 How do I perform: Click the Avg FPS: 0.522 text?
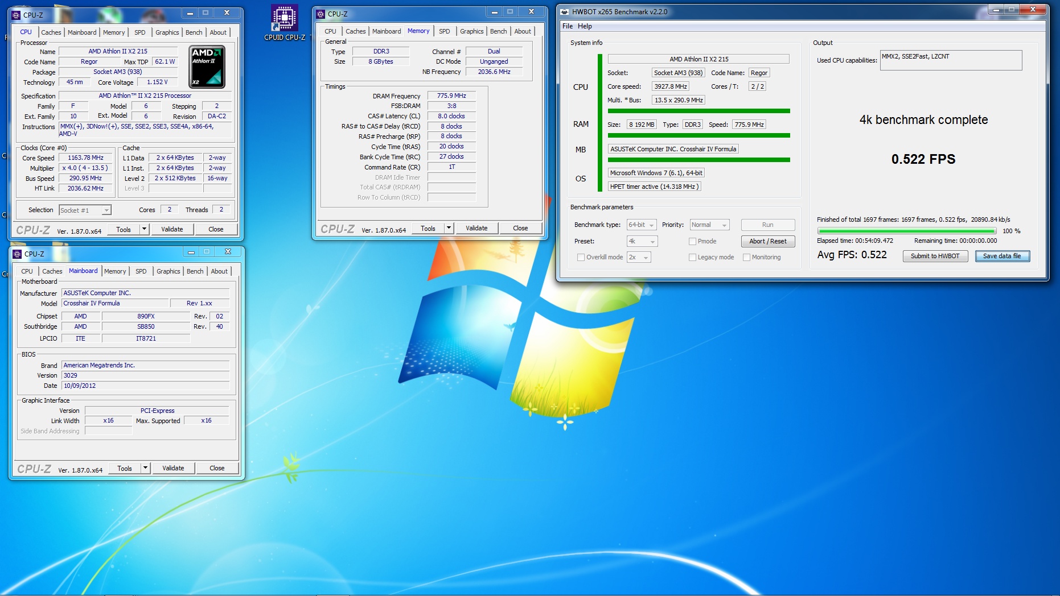click(852, 255)
